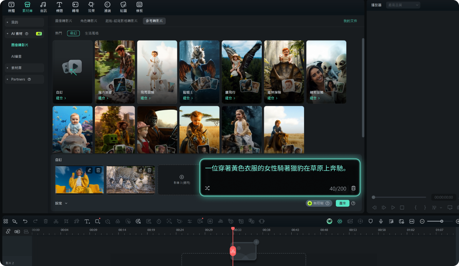Click the record voiceover microphone icon
This screenshot has width=459, height=266.
pyautogui.click(x=381, y=221)
